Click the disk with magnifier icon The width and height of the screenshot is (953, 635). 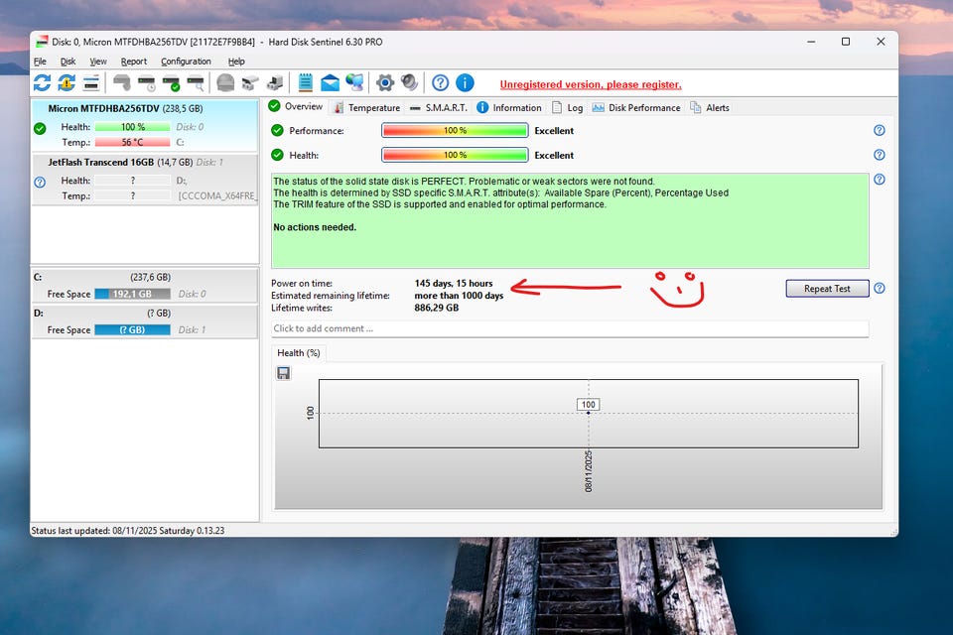click(196, 82)
